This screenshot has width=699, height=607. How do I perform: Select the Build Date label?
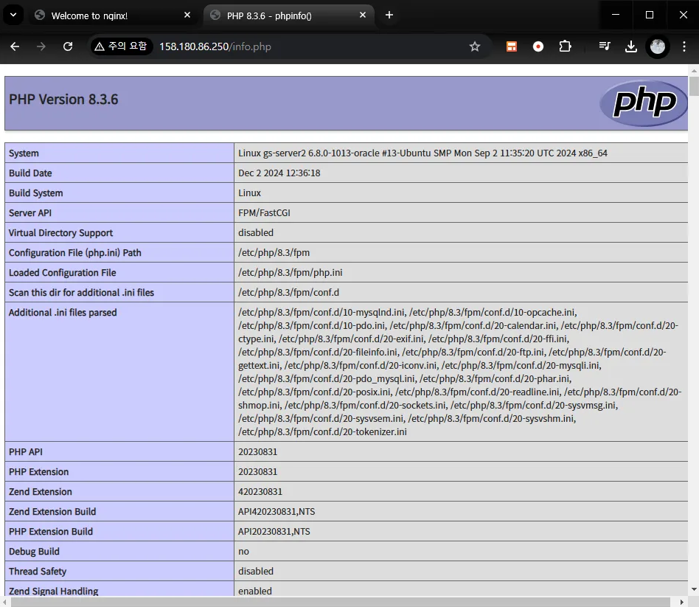pyautogui.click(x=30, y=173)
